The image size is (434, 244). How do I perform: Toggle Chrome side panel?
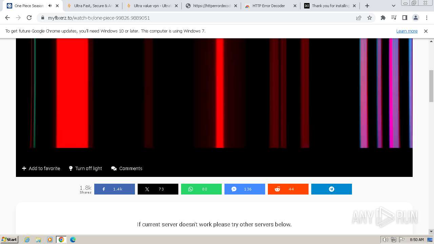point(405,18)
